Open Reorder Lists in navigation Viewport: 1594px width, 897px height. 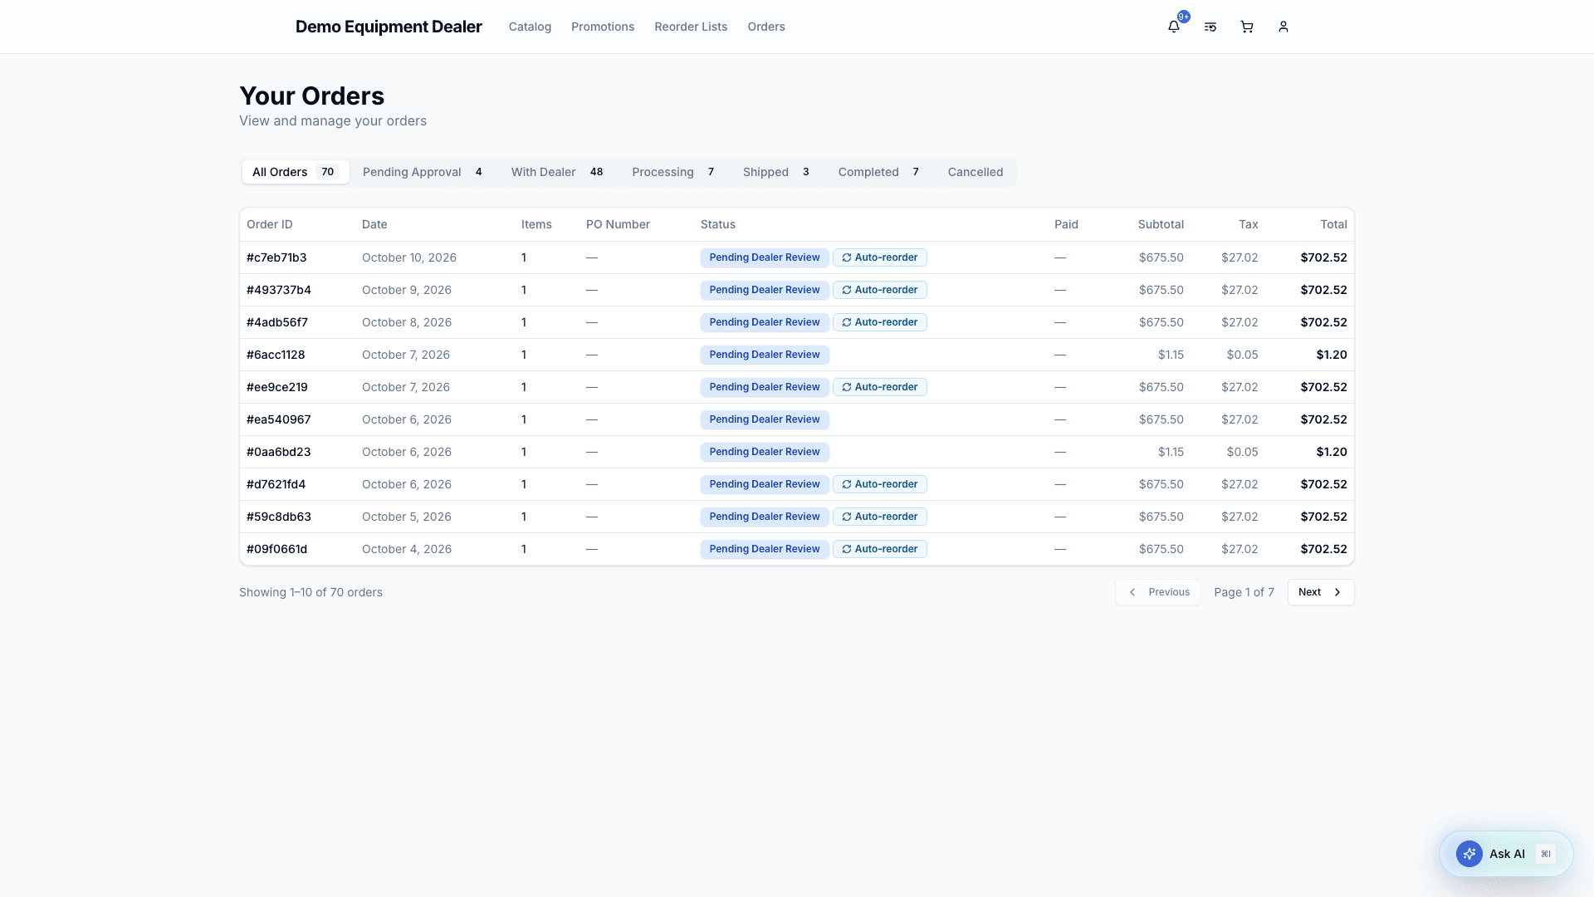tap(691, 27)
